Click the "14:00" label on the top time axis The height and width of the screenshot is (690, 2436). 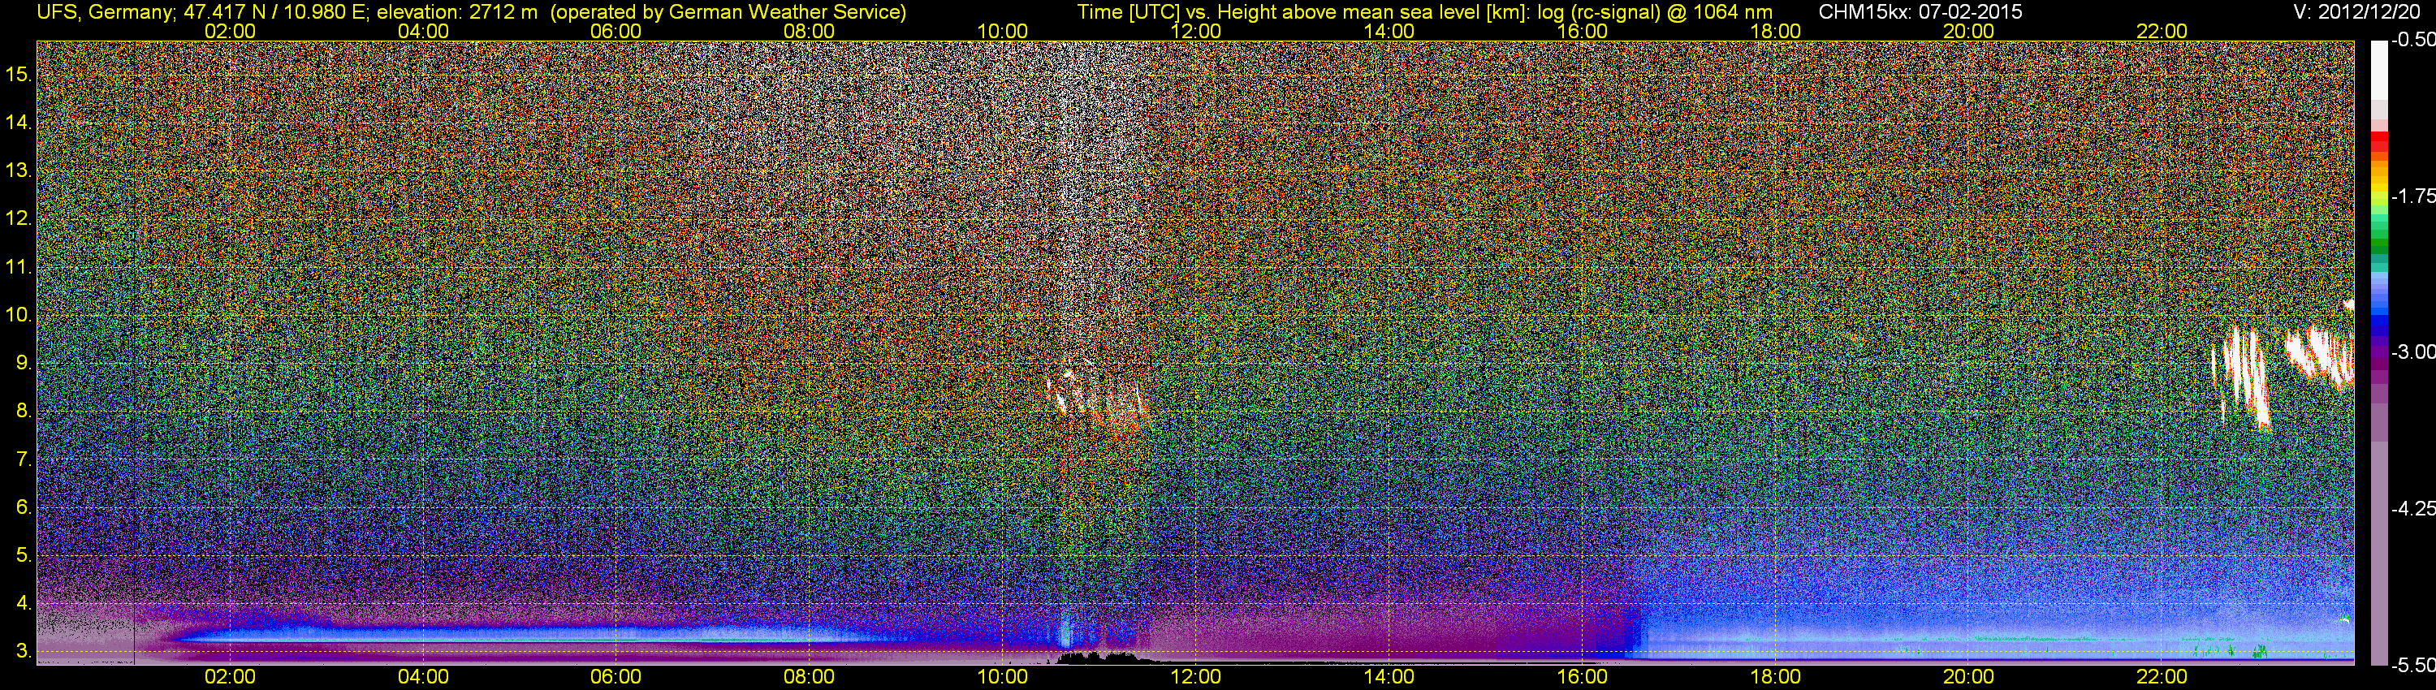pyautogui.click(x=1389, y=31)
